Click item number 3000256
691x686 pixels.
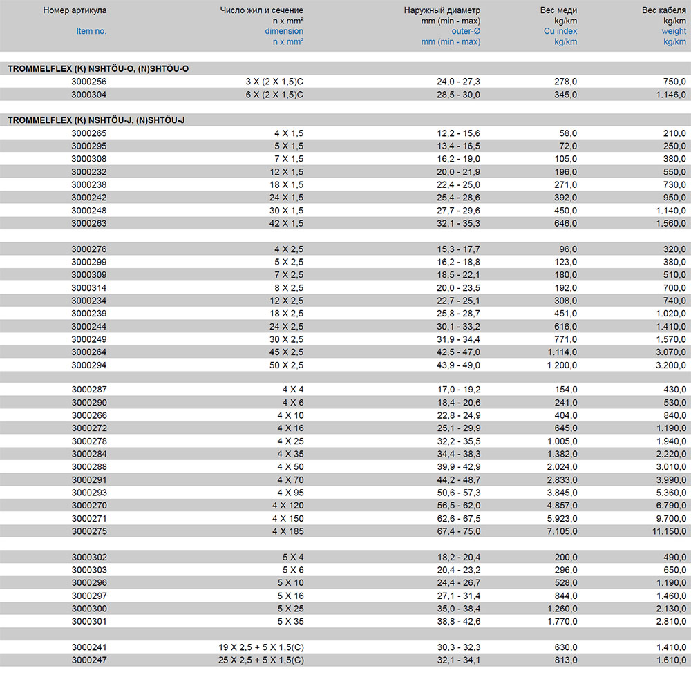tap(89, 82)
